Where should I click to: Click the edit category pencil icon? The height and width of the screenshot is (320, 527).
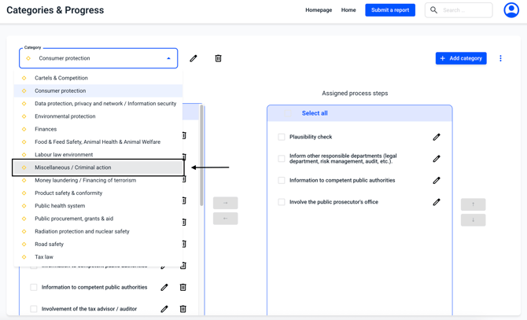tap(193, 58)
